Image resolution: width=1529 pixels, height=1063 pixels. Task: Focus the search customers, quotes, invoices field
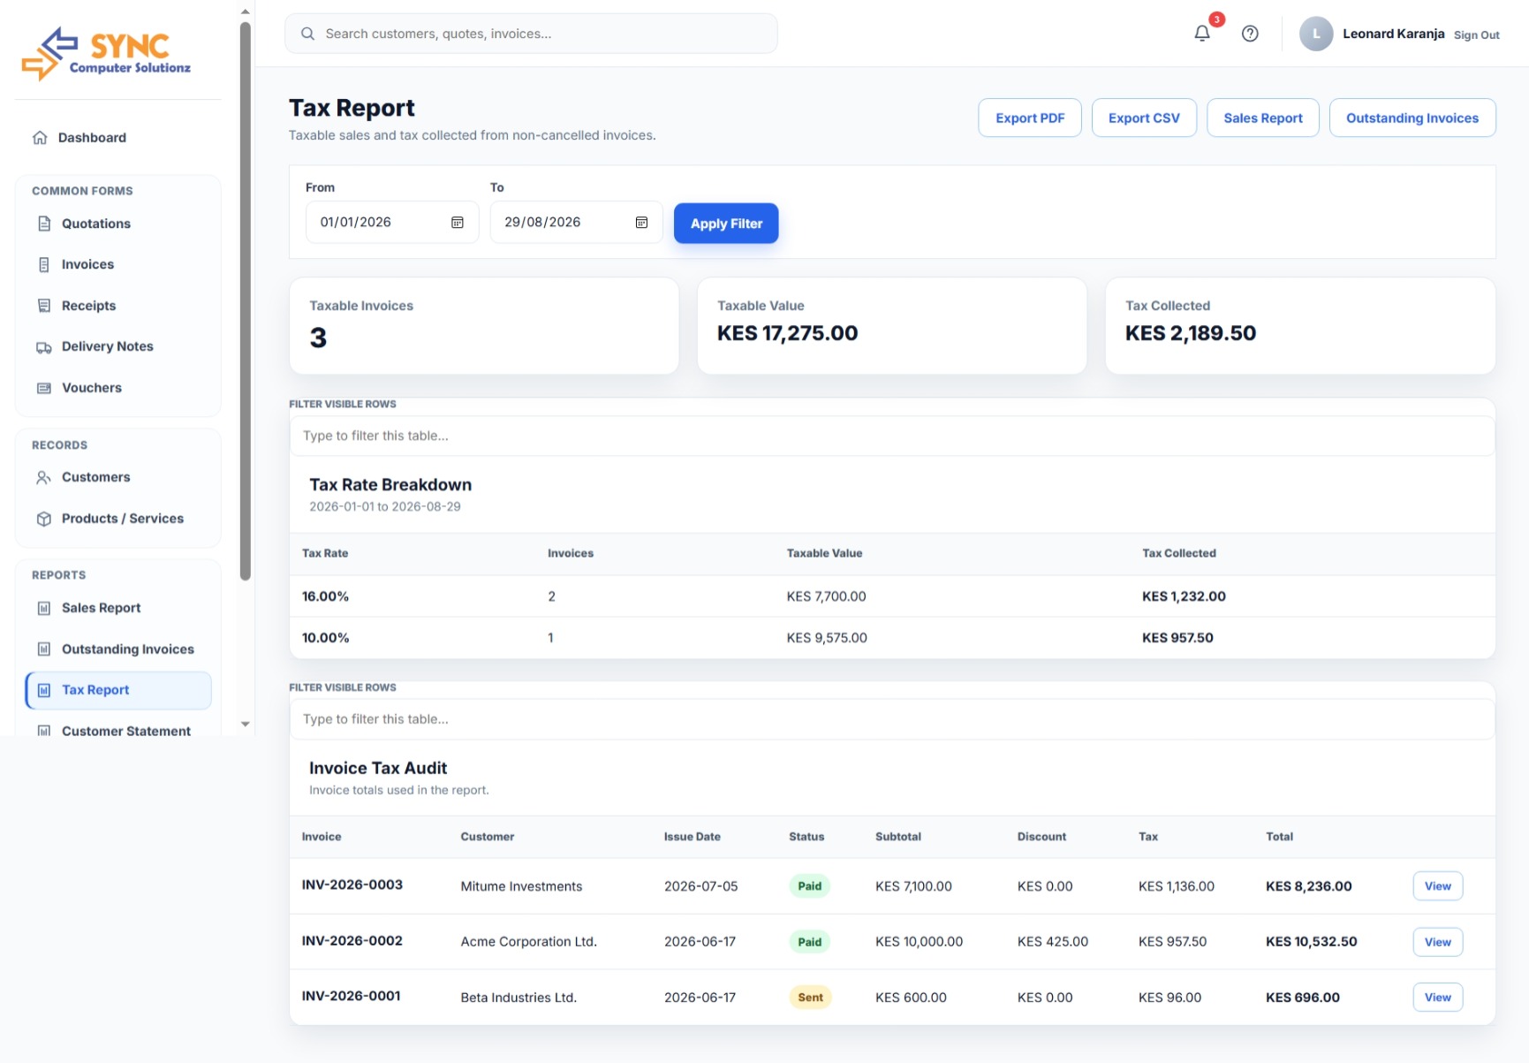531,34
